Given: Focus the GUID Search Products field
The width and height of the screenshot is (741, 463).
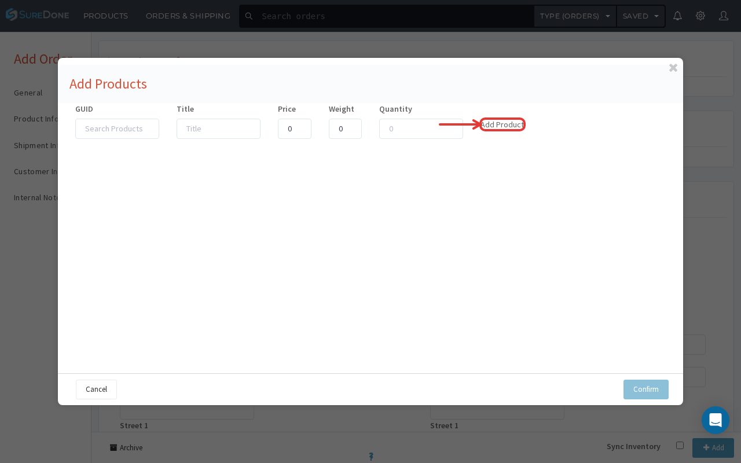Looking at the screenshot, I should 117,128.
